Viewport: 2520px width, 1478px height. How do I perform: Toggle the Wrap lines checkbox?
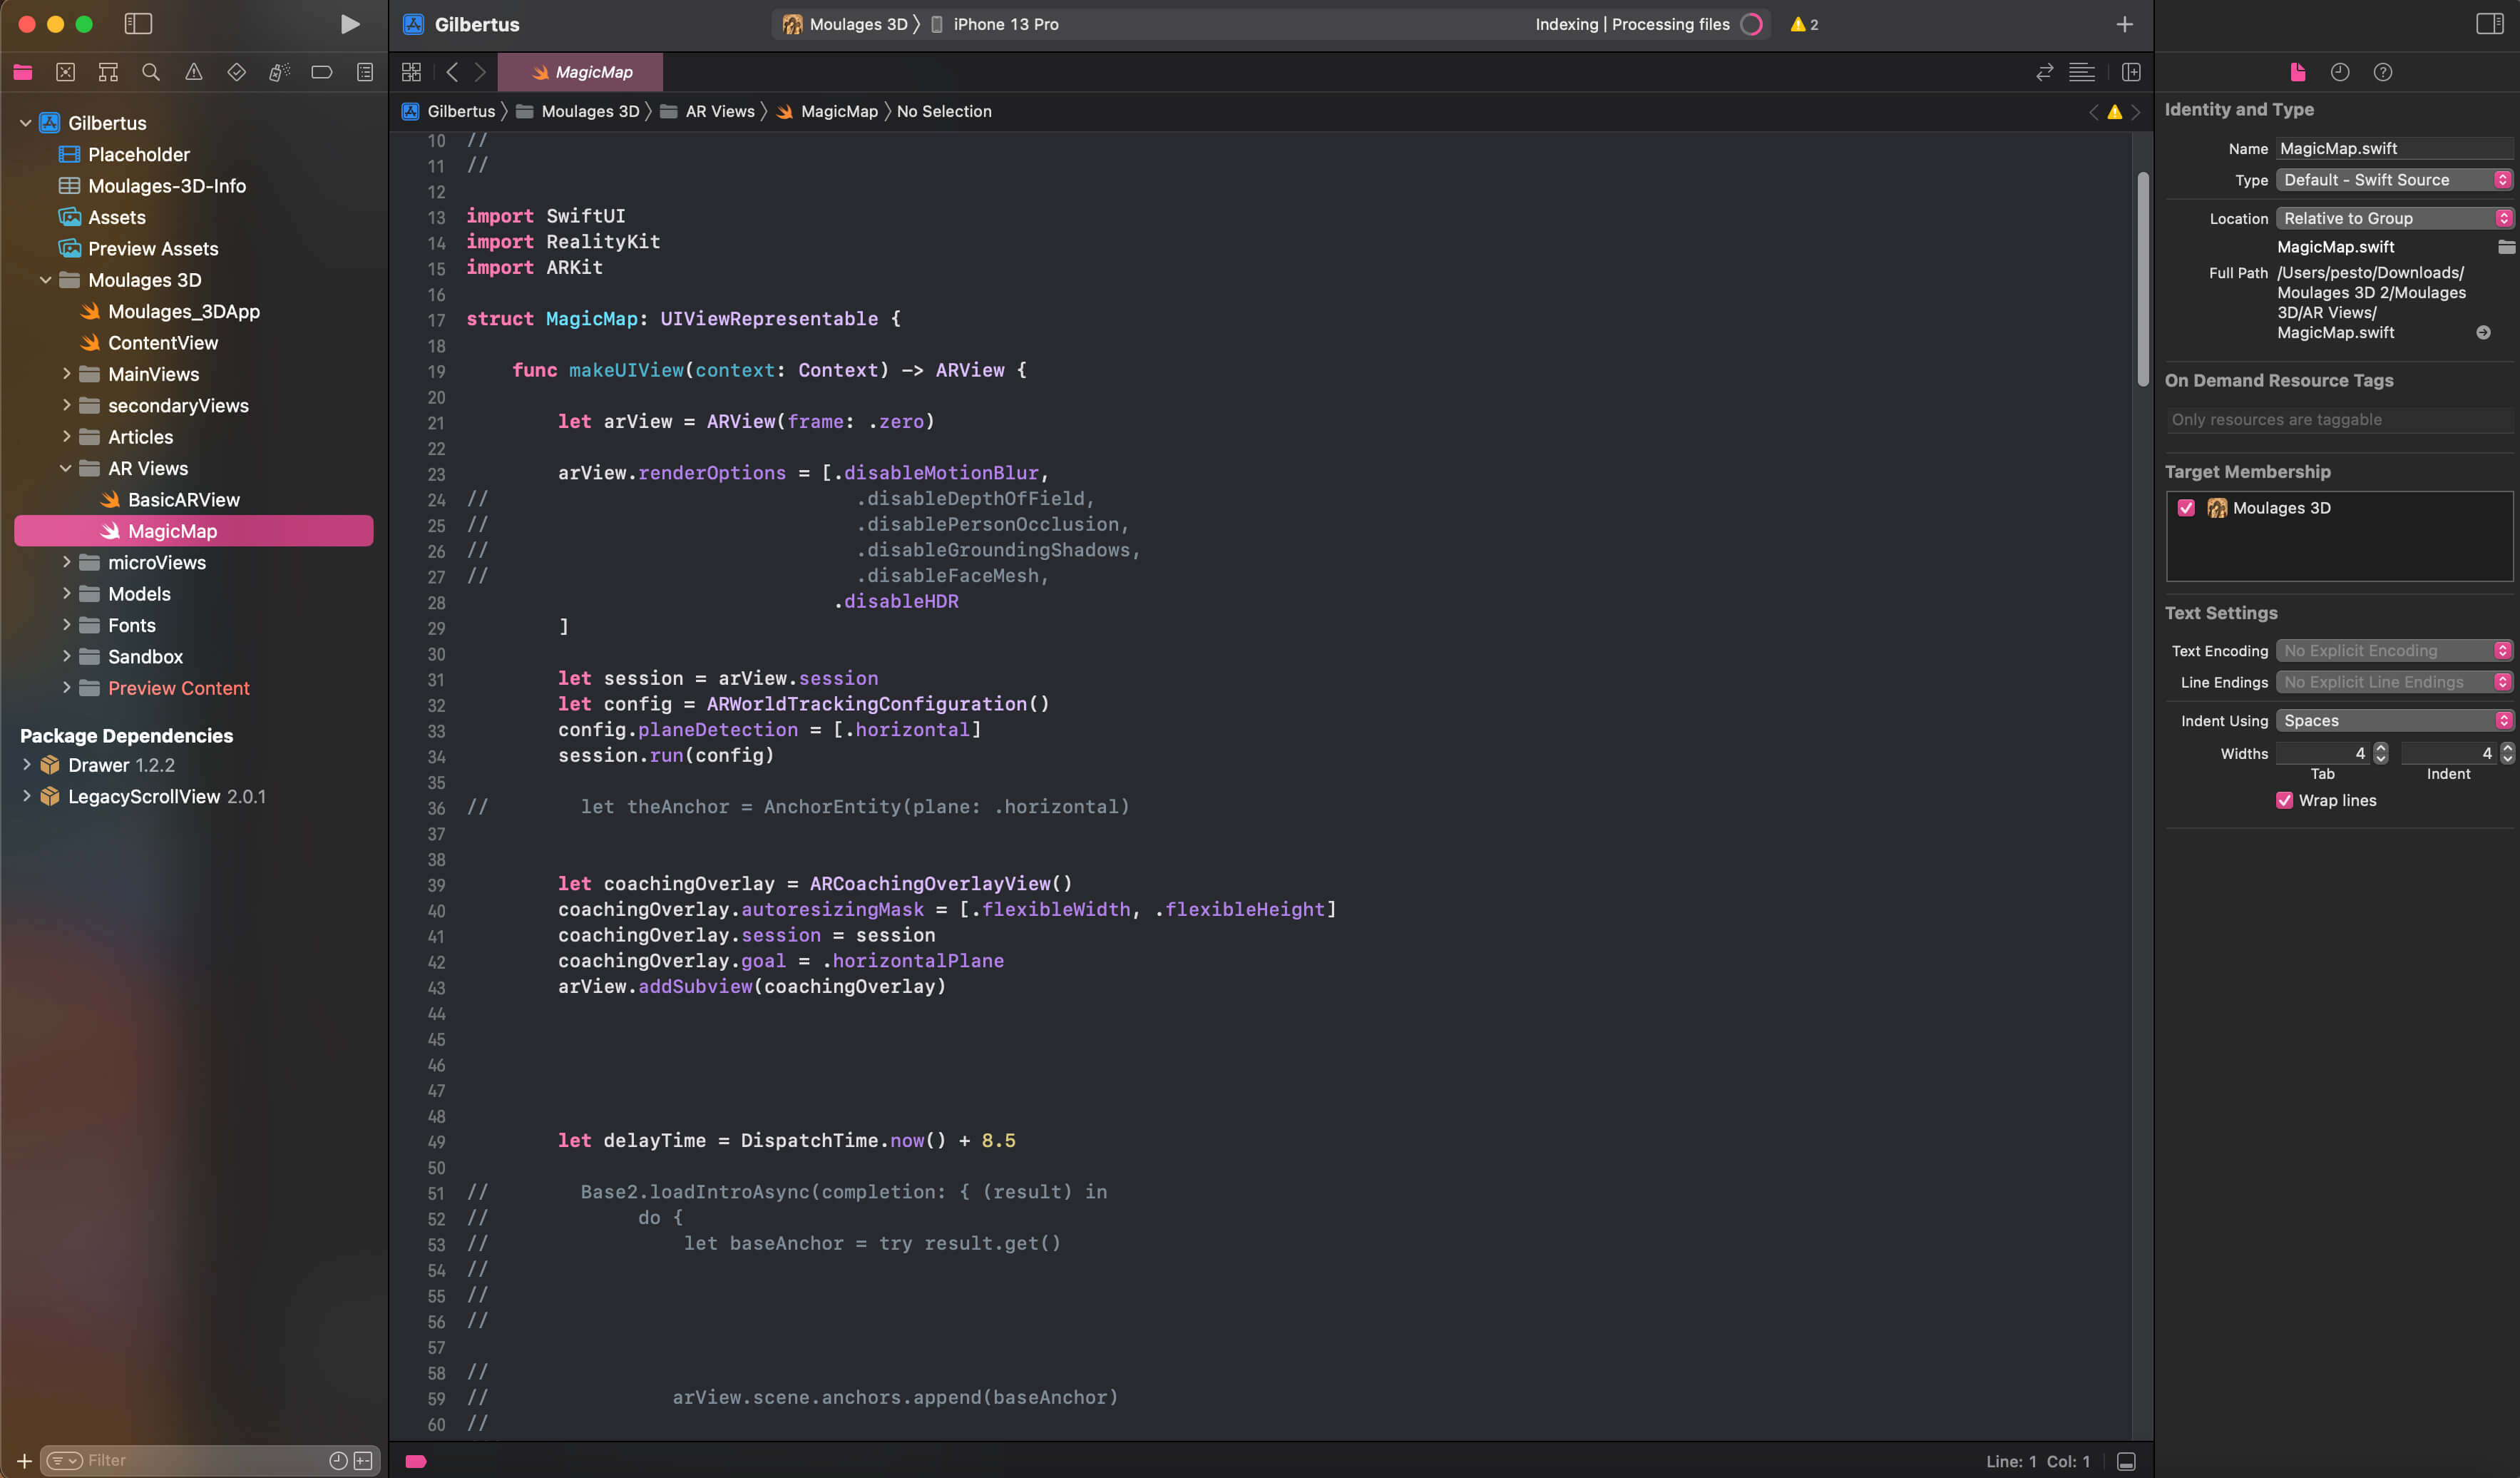point(2284,800)
